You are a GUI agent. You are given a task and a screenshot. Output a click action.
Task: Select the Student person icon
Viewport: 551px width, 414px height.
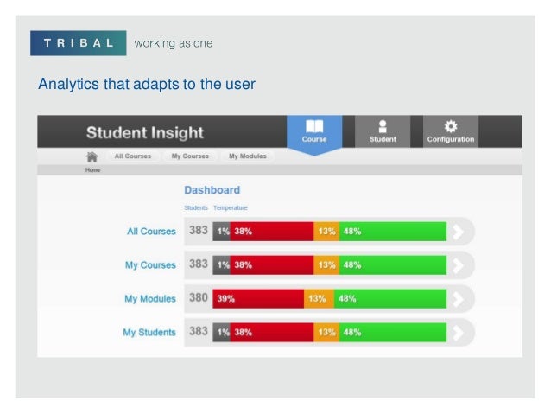click(x=383, y=131)
